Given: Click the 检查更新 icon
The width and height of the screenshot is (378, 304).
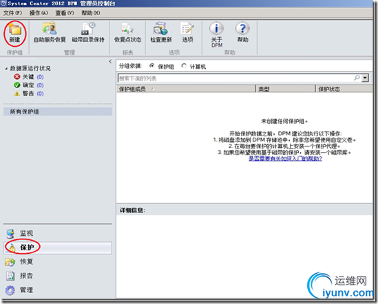Looking at the screenshot, I should tap(160, 29).
